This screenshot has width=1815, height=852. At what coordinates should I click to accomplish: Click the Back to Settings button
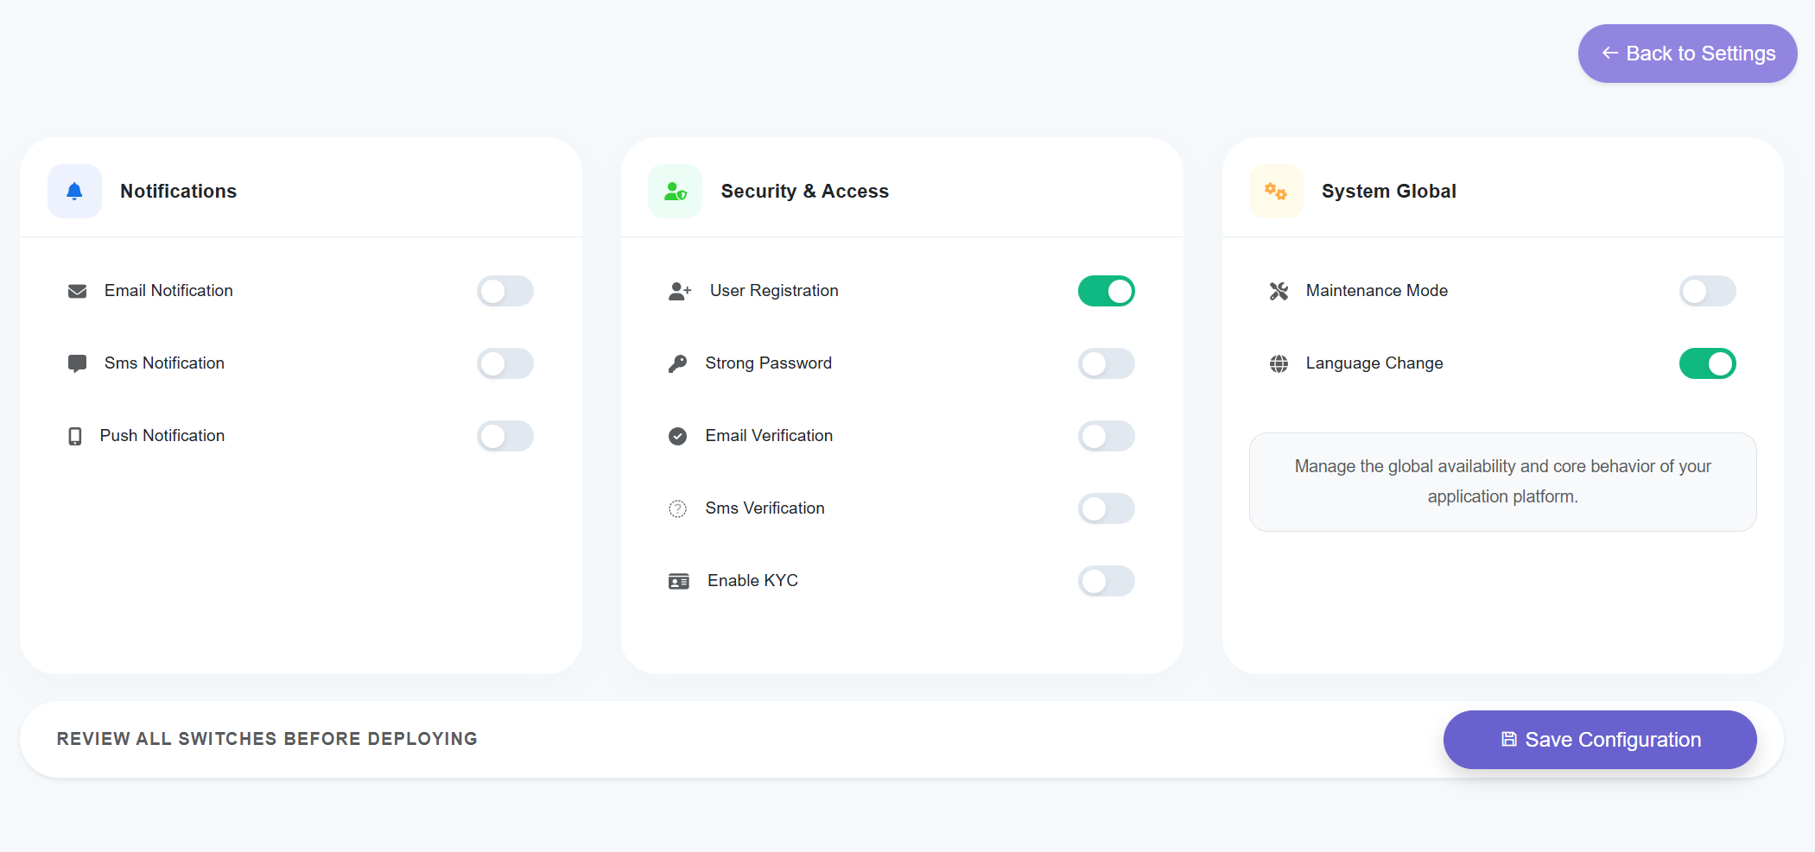click(1686, 53)
